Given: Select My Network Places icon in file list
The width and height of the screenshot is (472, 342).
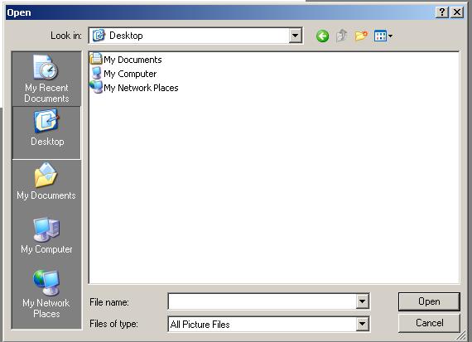Looking at the screenshot, I should [x=96, y=87].
